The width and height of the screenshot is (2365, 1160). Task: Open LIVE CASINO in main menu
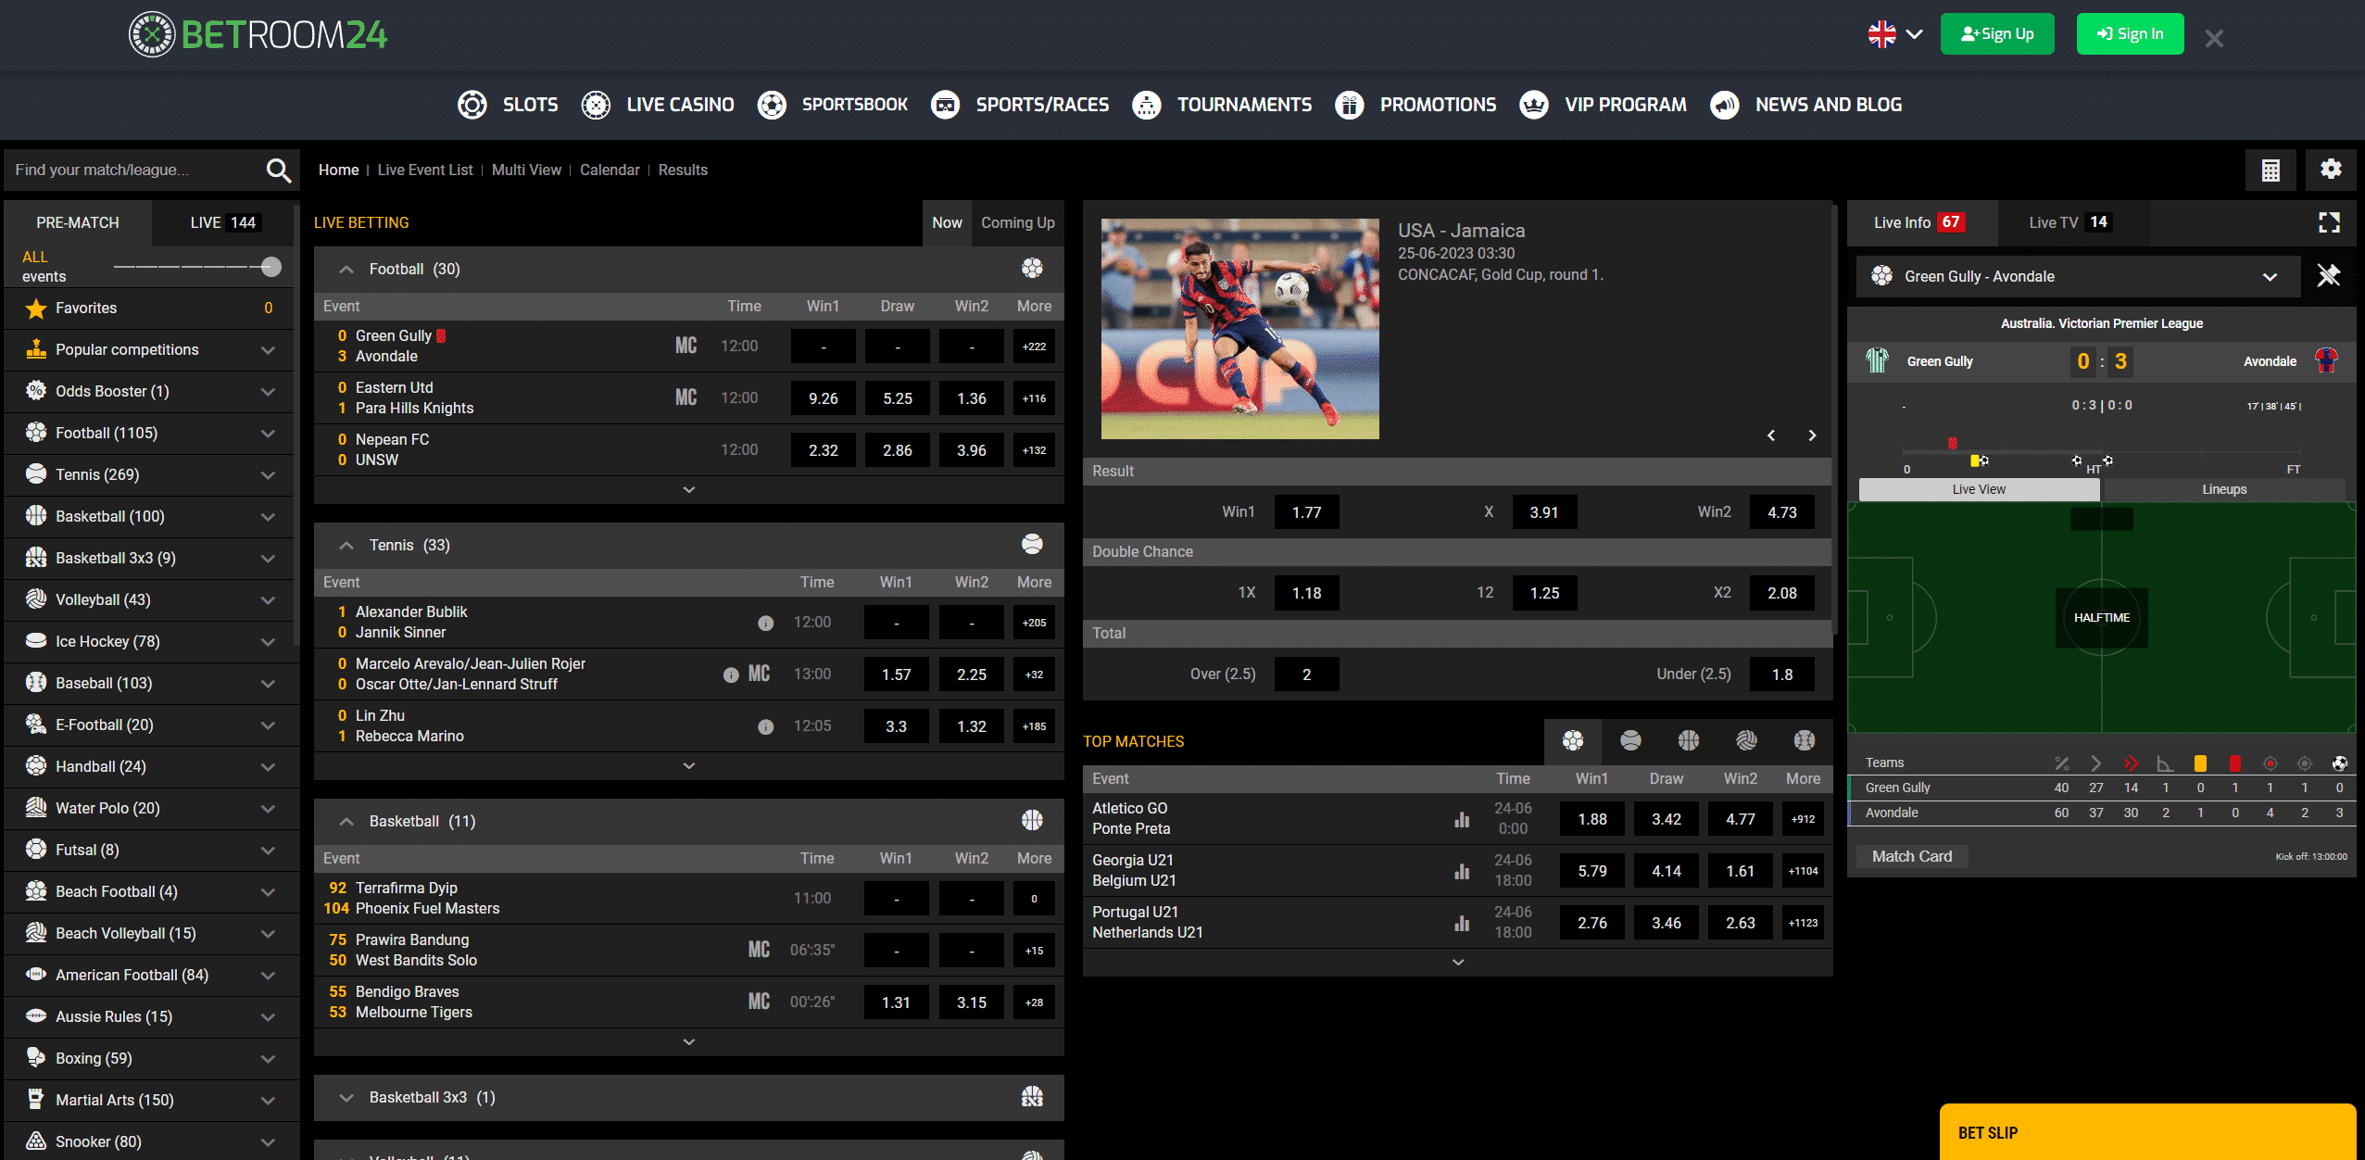(x=657, y=105)
